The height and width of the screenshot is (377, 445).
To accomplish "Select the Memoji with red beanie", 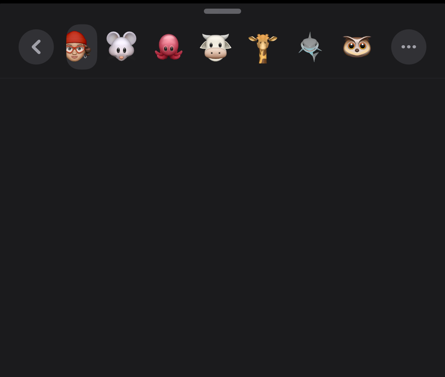I will pyautogui.click(x=81, y=47).
